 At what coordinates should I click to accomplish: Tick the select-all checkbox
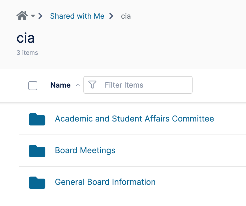pos(33,86)
